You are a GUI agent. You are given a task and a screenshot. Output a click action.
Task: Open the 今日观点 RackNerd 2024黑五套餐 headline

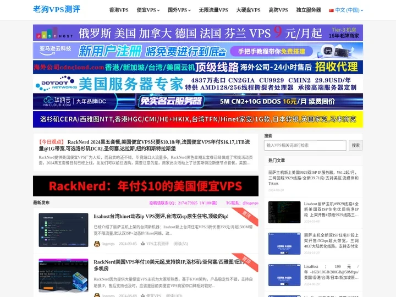145,145
